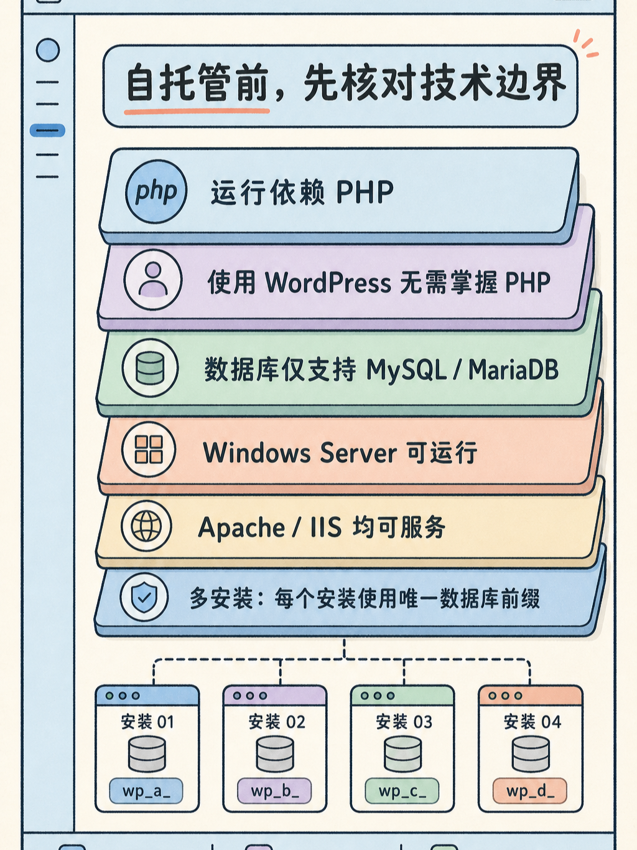
Task: Click the orange title bar of 安装 04 window
Action: tap(531, 696)
